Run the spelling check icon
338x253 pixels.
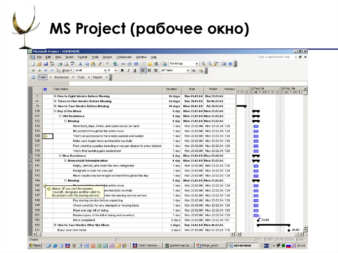(x=73, y=64)
